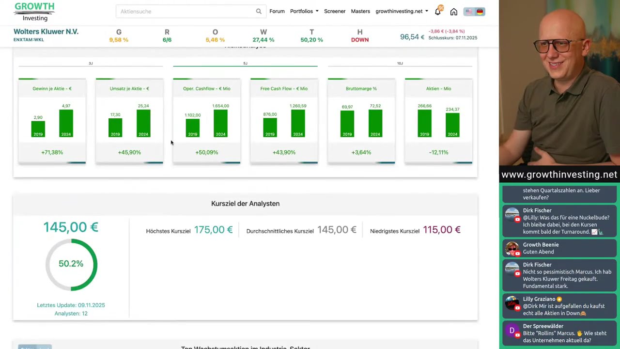620x349 pixels.
Task: Click the -12,11% change value
Action: click(x=438, y=152)
